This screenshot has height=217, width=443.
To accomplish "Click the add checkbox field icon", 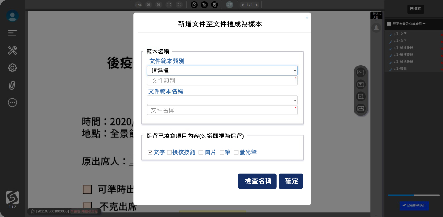I will (x=361, y=96).
